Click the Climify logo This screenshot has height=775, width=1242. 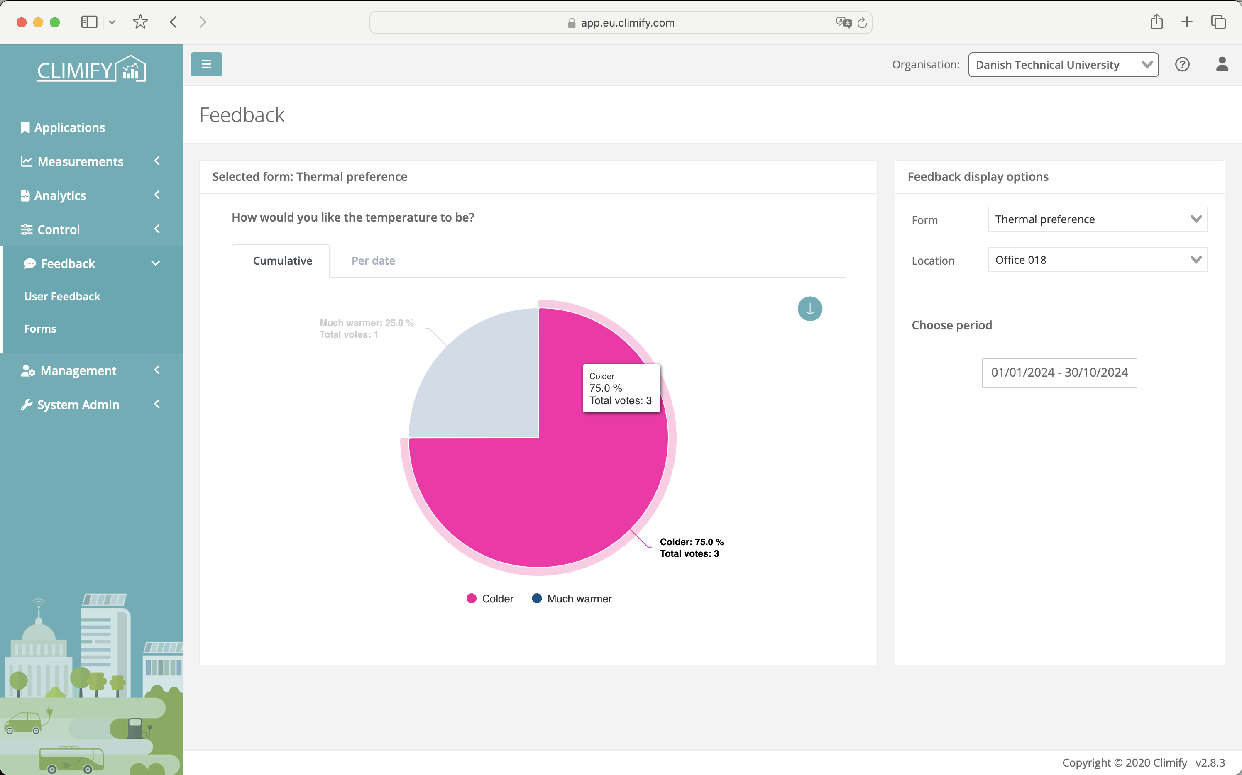91,69
